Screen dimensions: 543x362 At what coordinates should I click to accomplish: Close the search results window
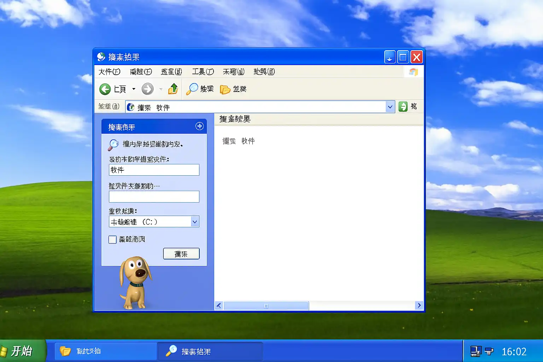[417, 57]
